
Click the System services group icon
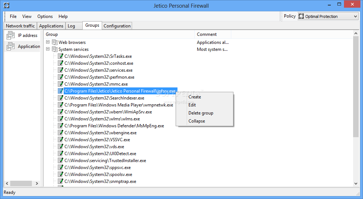pos(55,49)
